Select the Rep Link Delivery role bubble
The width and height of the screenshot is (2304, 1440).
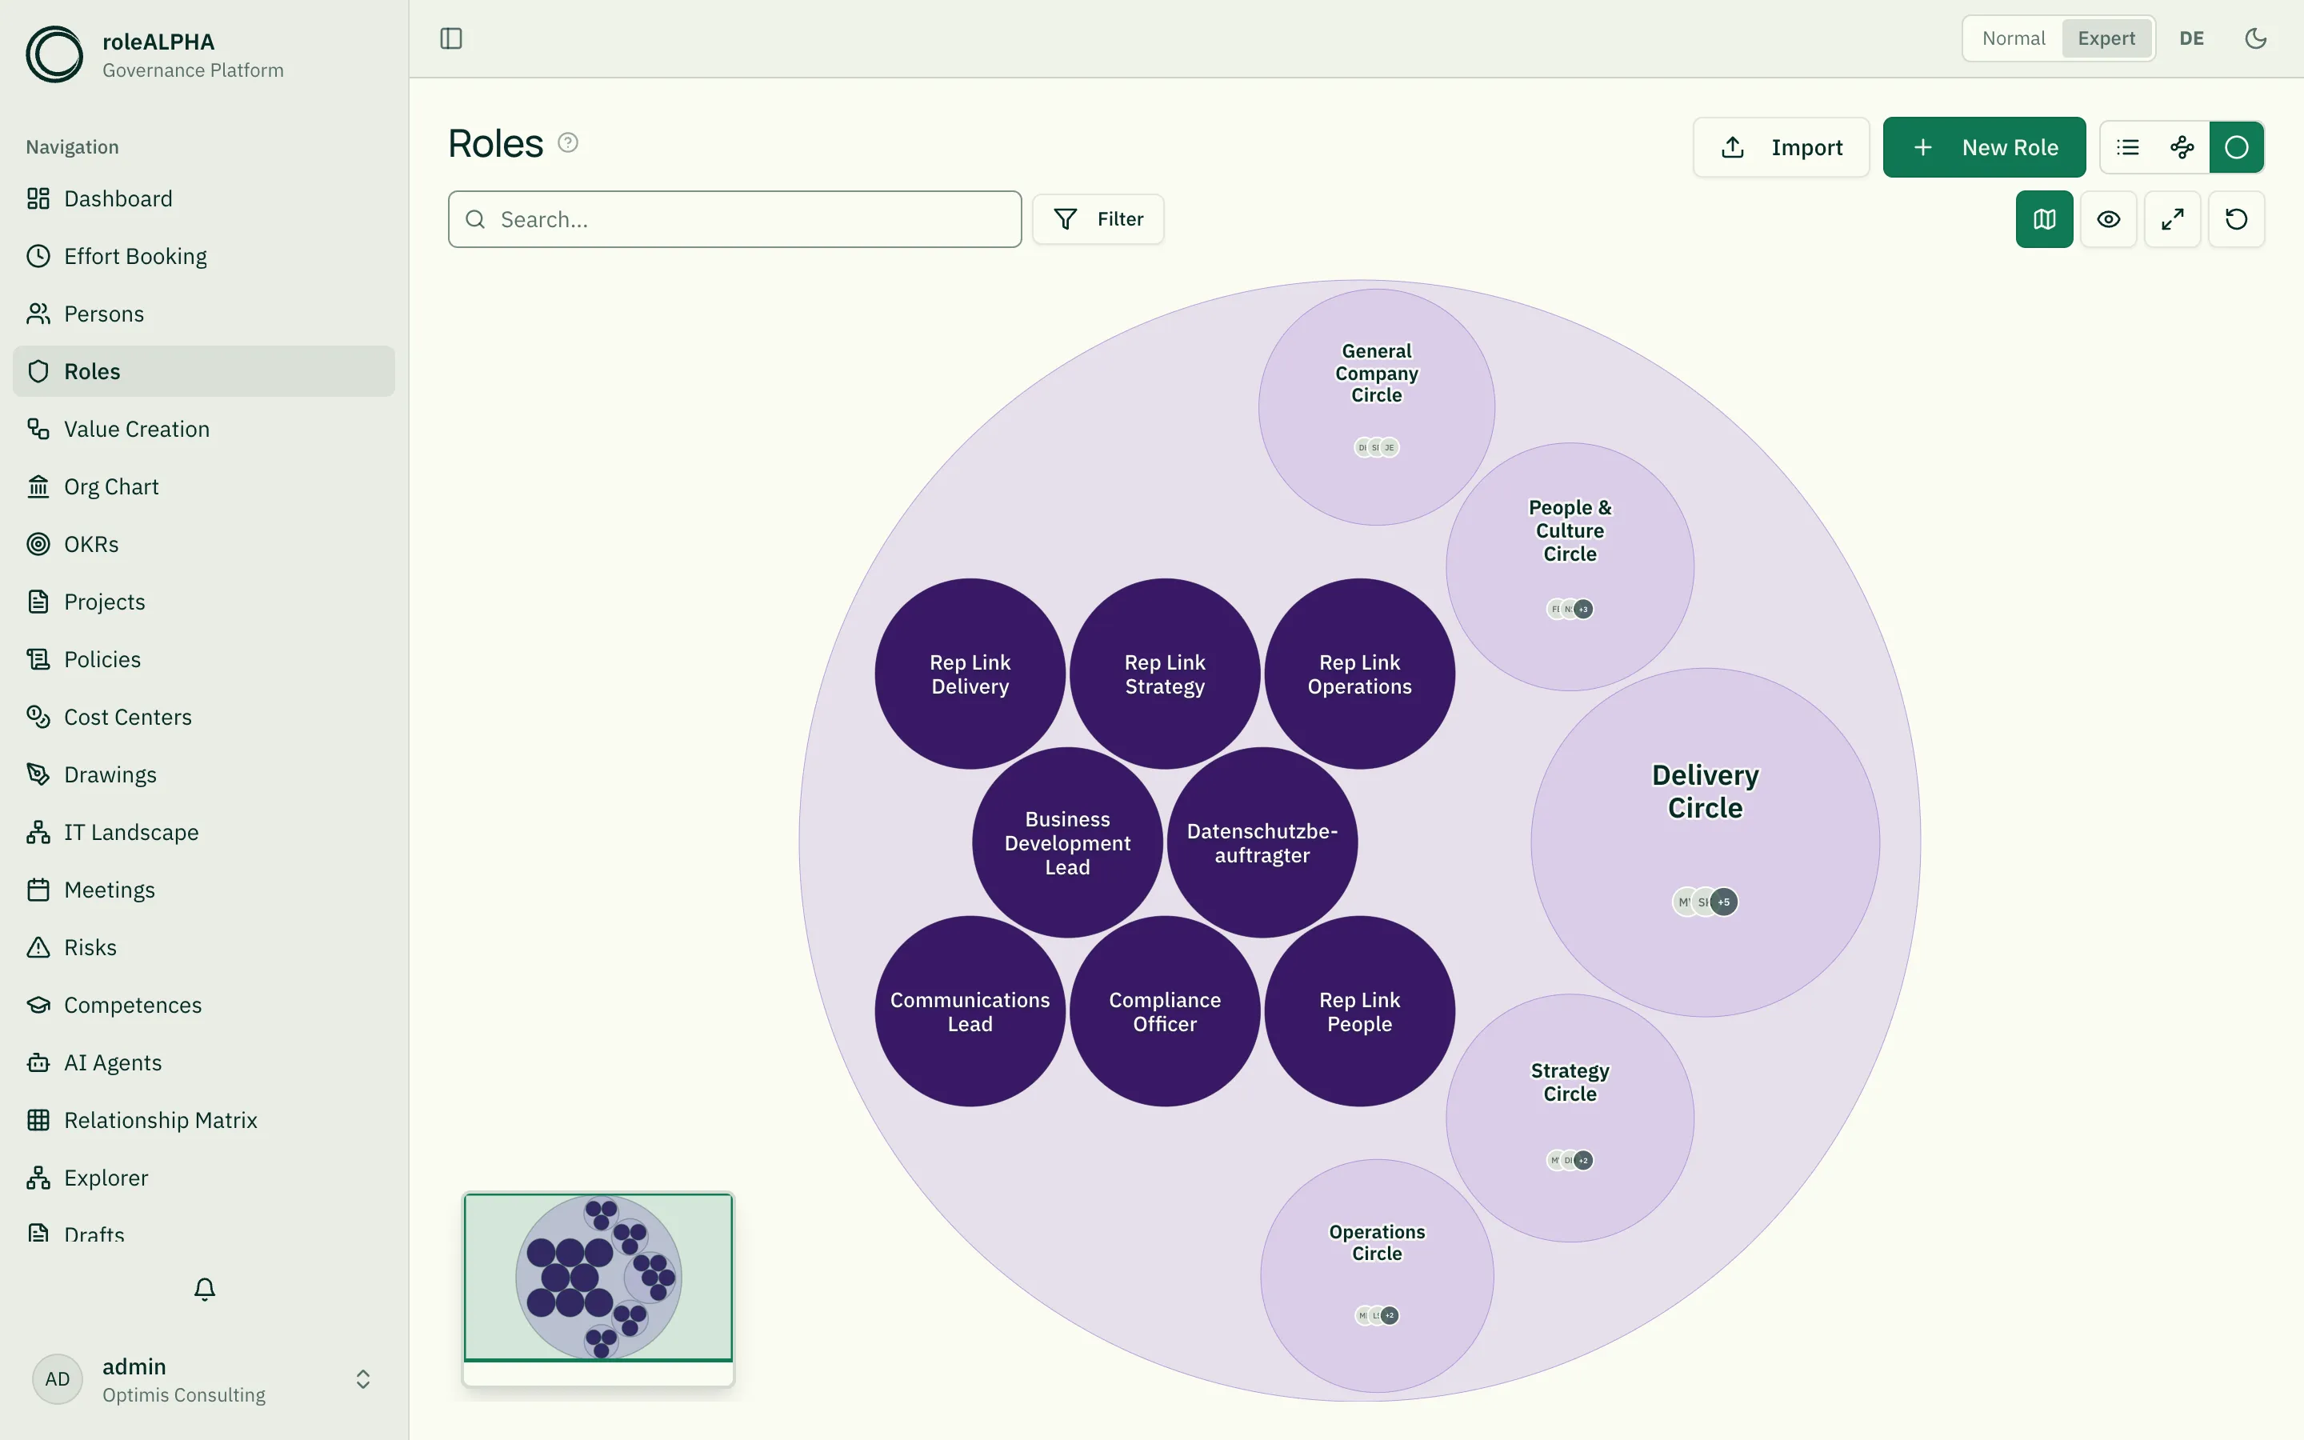pos(970,674)
